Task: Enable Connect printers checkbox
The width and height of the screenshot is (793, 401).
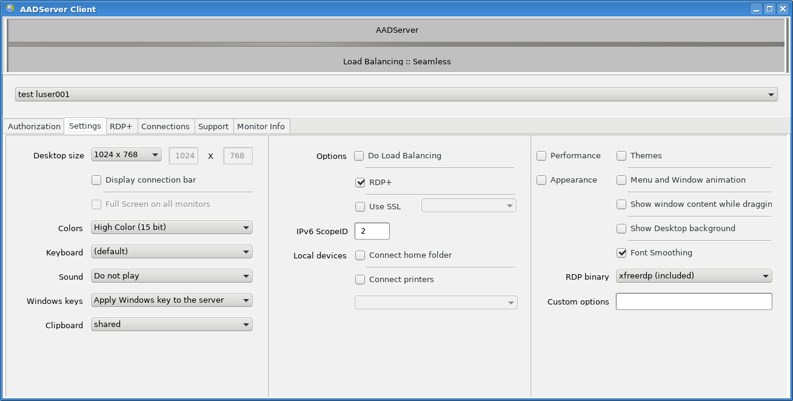Action: click(360, 280)
